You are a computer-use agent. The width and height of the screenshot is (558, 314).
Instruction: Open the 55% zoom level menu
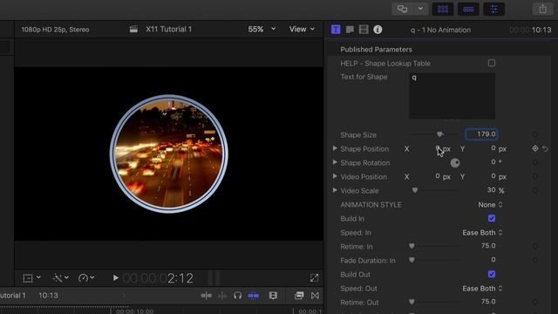coord(262,29)
